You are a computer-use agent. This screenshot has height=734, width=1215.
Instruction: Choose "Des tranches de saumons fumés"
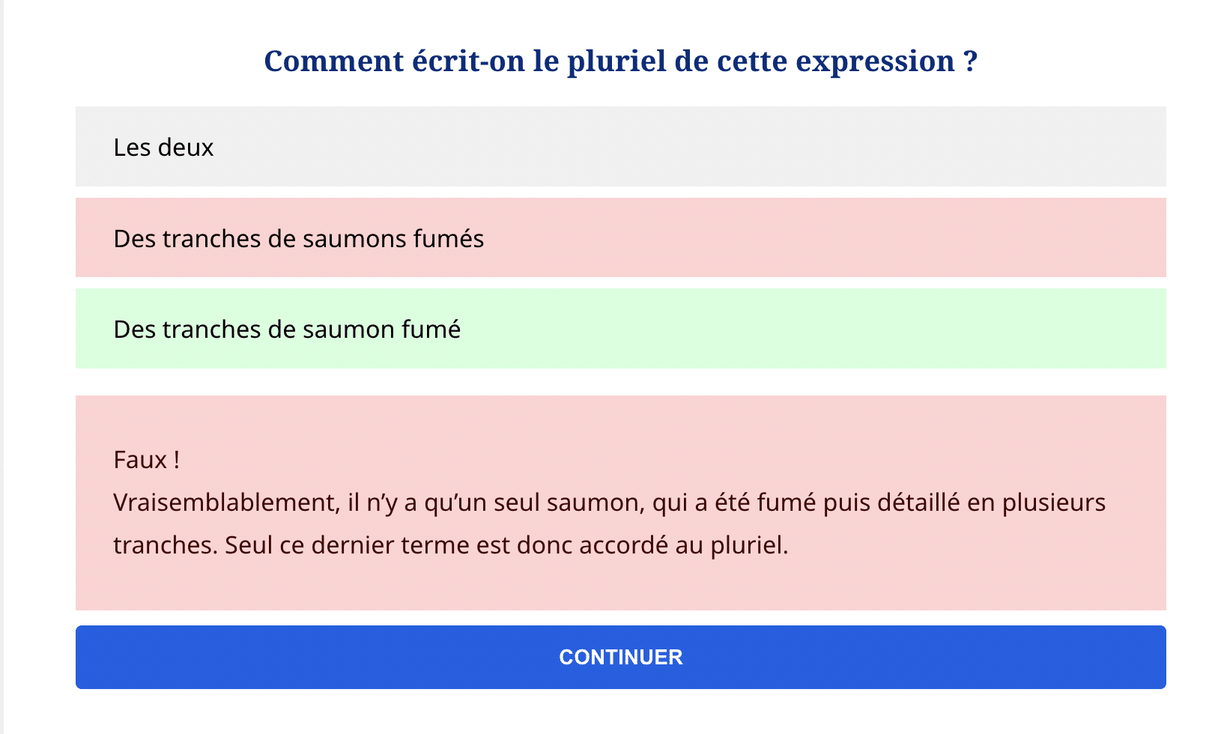(x=620, y=237)
